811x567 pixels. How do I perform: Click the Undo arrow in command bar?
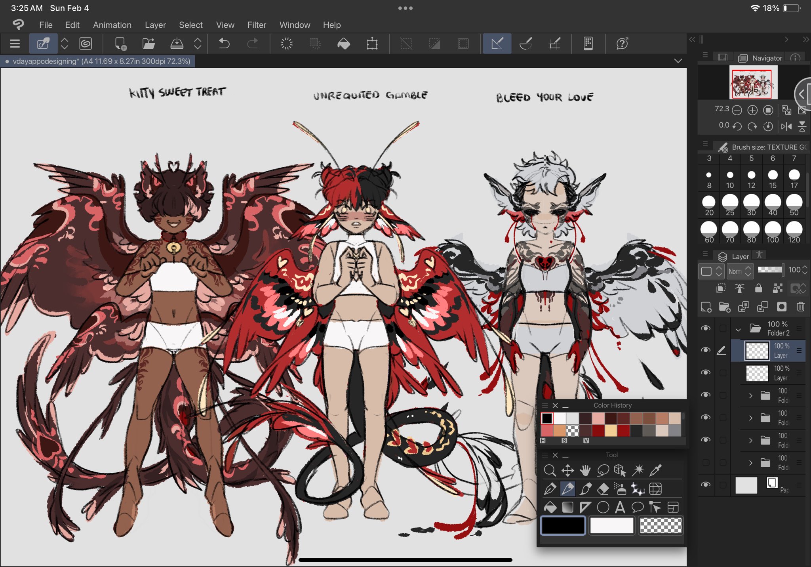tap(224, 44)
